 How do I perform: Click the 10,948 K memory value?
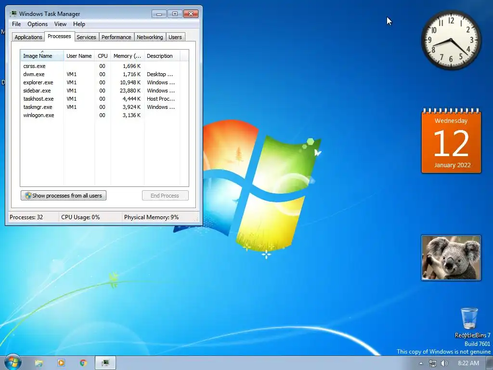coord(130,82)
